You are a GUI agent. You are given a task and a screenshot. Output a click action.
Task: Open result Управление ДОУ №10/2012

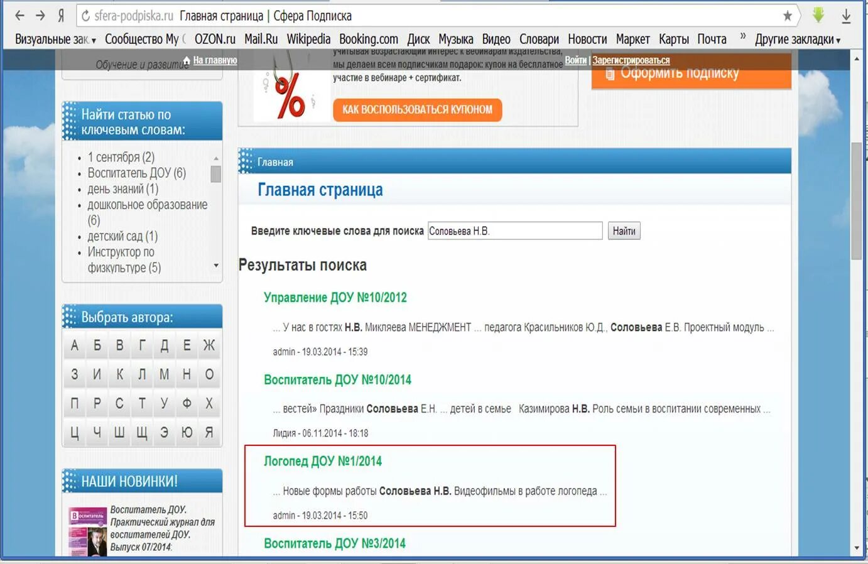[x=335, y=298]
